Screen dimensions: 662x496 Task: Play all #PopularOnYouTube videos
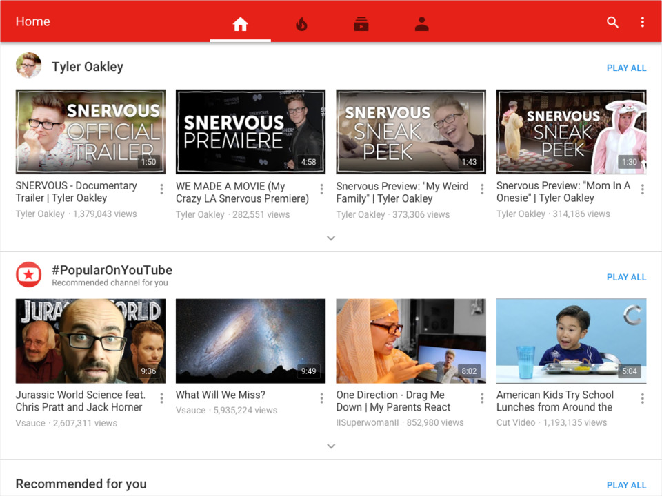pos(626,277)
